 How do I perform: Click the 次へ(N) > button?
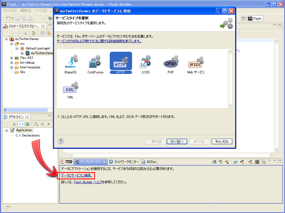click(177, 141)
